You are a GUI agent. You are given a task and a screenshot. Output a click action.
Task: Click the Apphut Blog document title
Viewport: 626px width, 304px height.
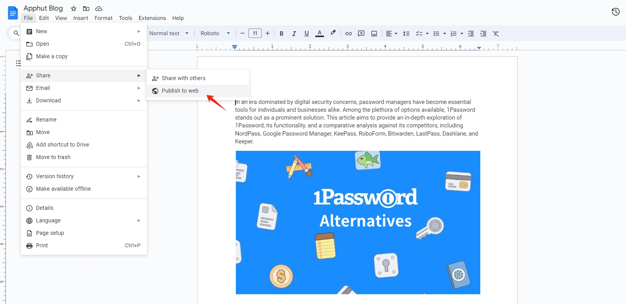click(43, 8)
